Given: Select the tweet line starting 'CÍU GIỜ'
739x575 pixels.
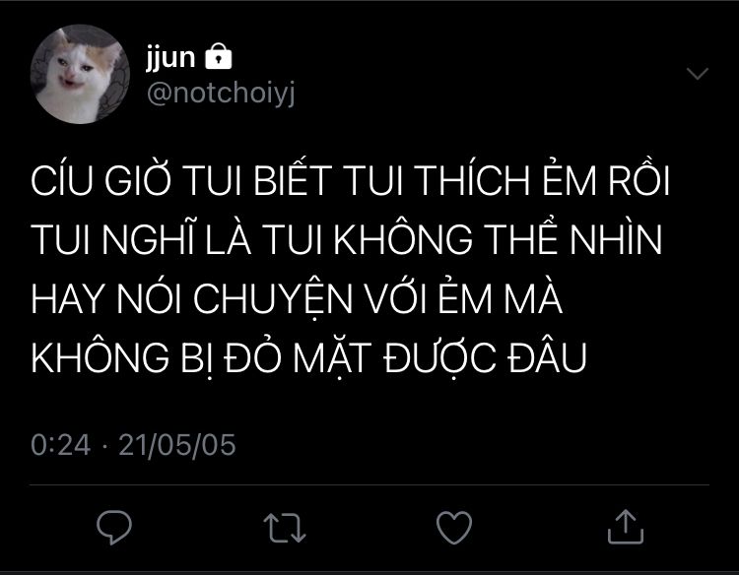Looking at the screenshot, I should click(x=350, y=179).
